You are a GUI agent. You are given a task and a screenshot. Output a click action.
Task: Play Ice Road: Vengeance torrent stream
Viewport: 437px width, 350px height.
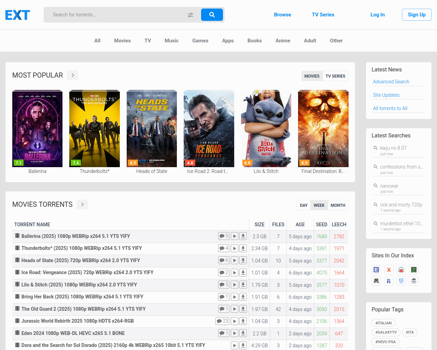click(x=235, y=273)
